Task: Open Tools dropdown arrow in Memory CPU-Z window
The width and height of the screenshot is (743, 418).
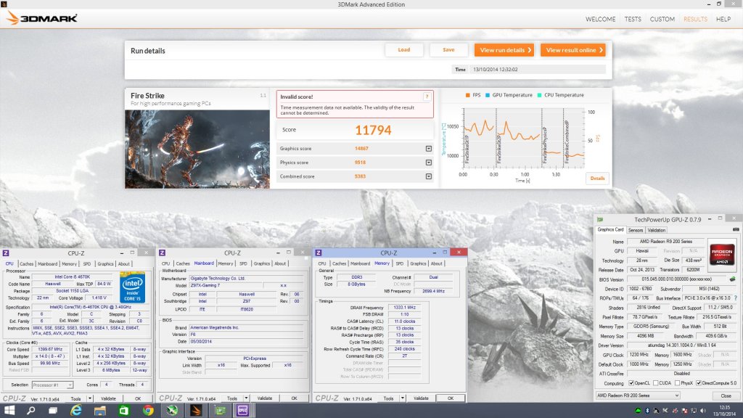Action: (402, 398)
